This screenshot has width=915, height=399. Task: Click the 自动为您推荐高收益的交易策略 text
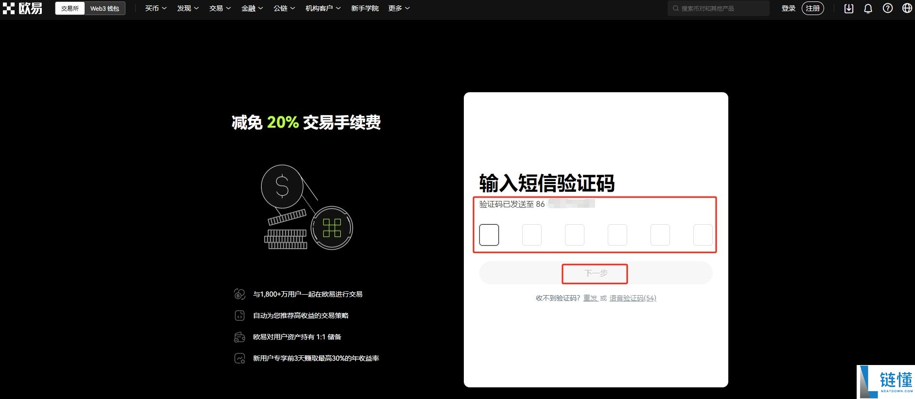[300, 316]
